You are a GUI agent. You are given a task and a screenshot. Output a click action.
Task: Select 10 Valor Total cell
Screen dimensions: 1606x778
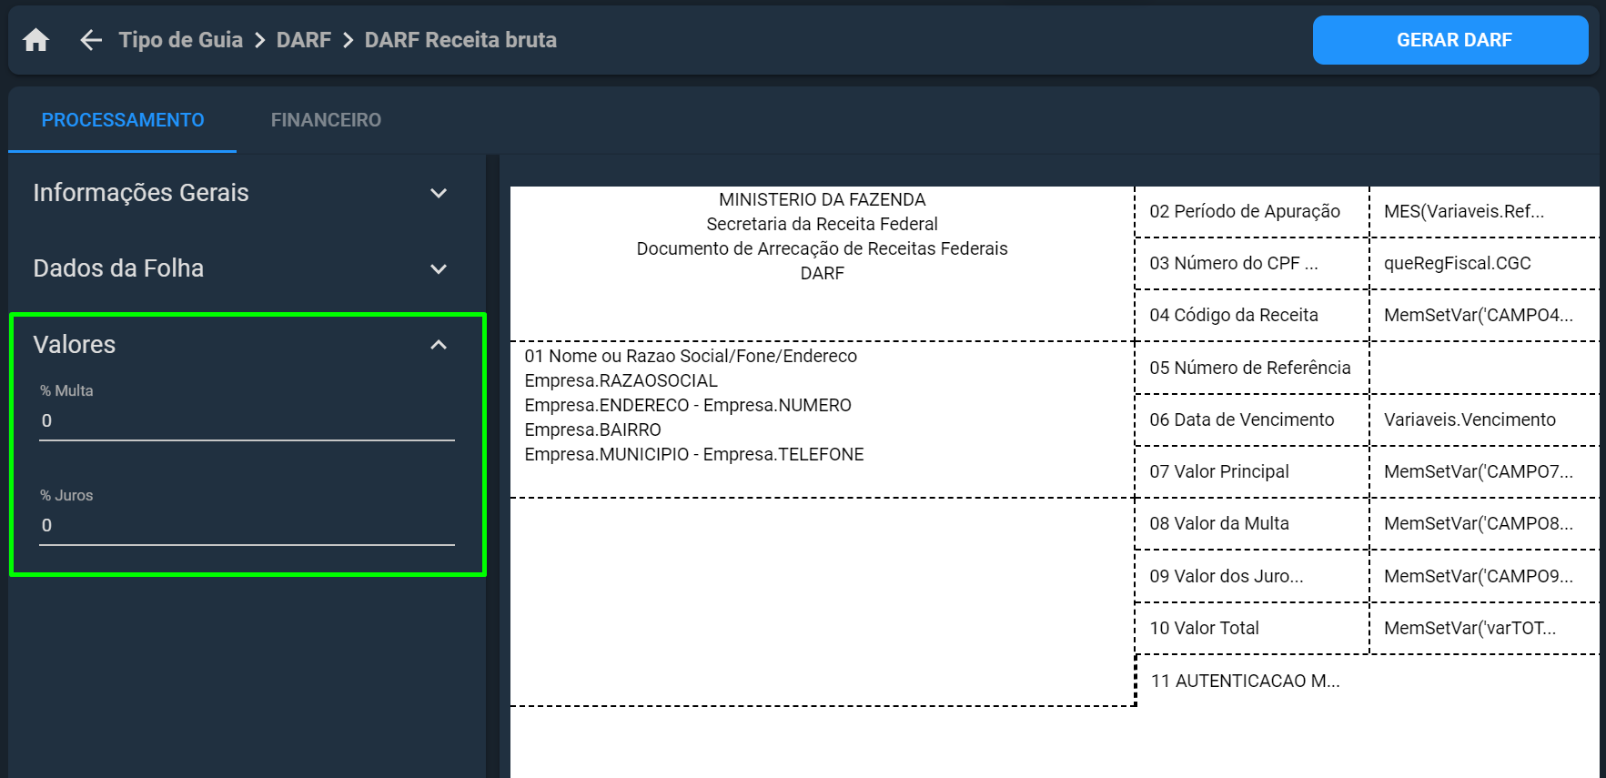[x=1252, y=629]
